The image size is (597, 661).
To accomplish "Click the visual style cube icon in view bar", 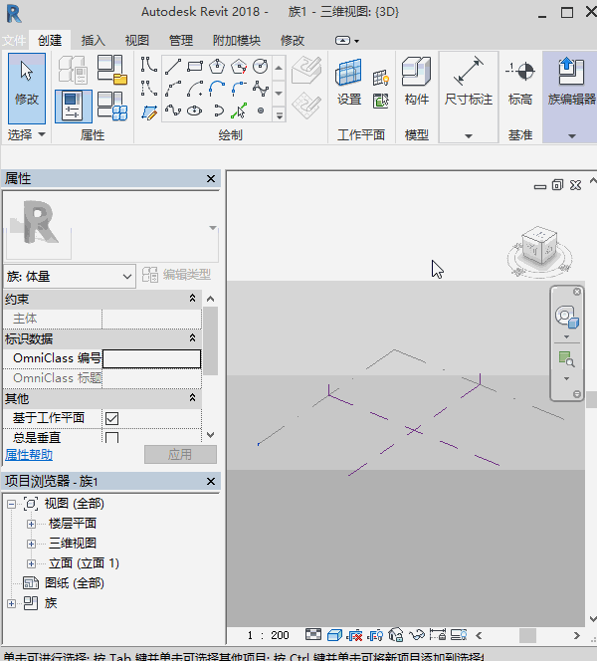I will tap(333, 634).
